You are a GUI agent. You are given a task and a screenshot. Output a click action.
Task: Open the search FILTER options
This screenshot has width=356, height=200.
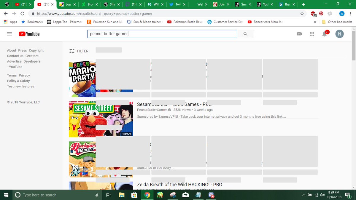[79, 51]
